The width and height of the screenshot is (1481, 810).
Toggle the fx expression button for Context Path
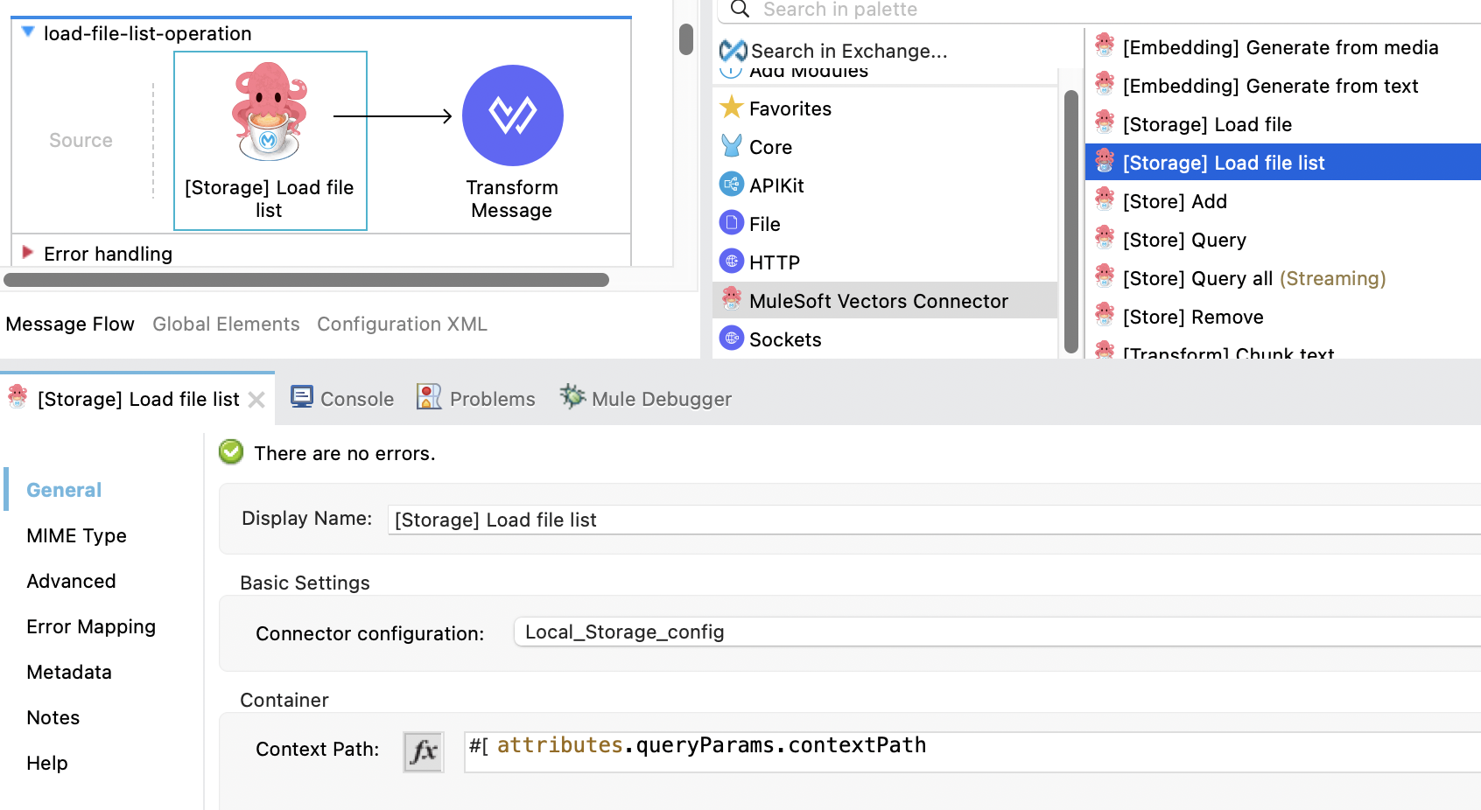pos(424,751)
